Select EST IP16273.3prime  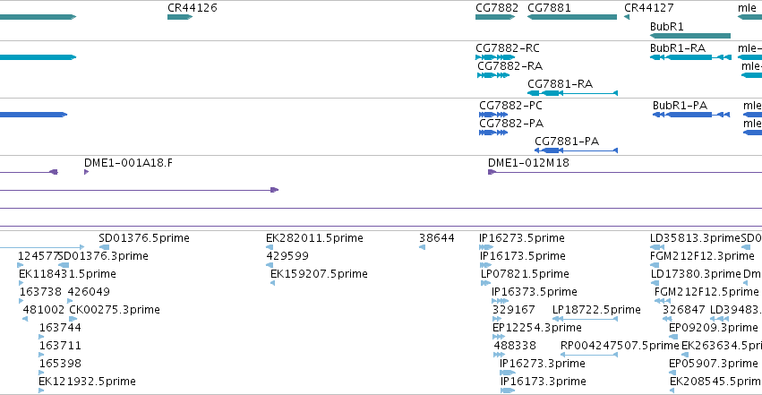[508, 373]
